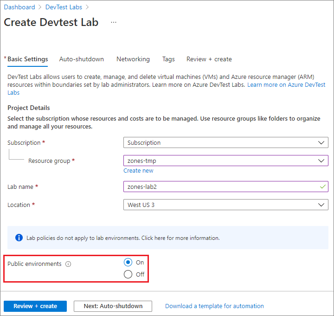This screenshot has height=316, width=334.
Task: Click the Create Devtest Lab page title
Action: [51, 22]
